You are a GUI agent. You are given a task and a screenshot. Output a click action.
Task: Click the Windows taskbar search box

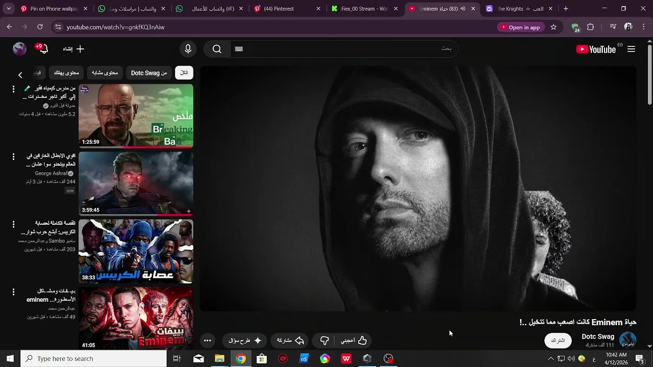coord(93,359)
